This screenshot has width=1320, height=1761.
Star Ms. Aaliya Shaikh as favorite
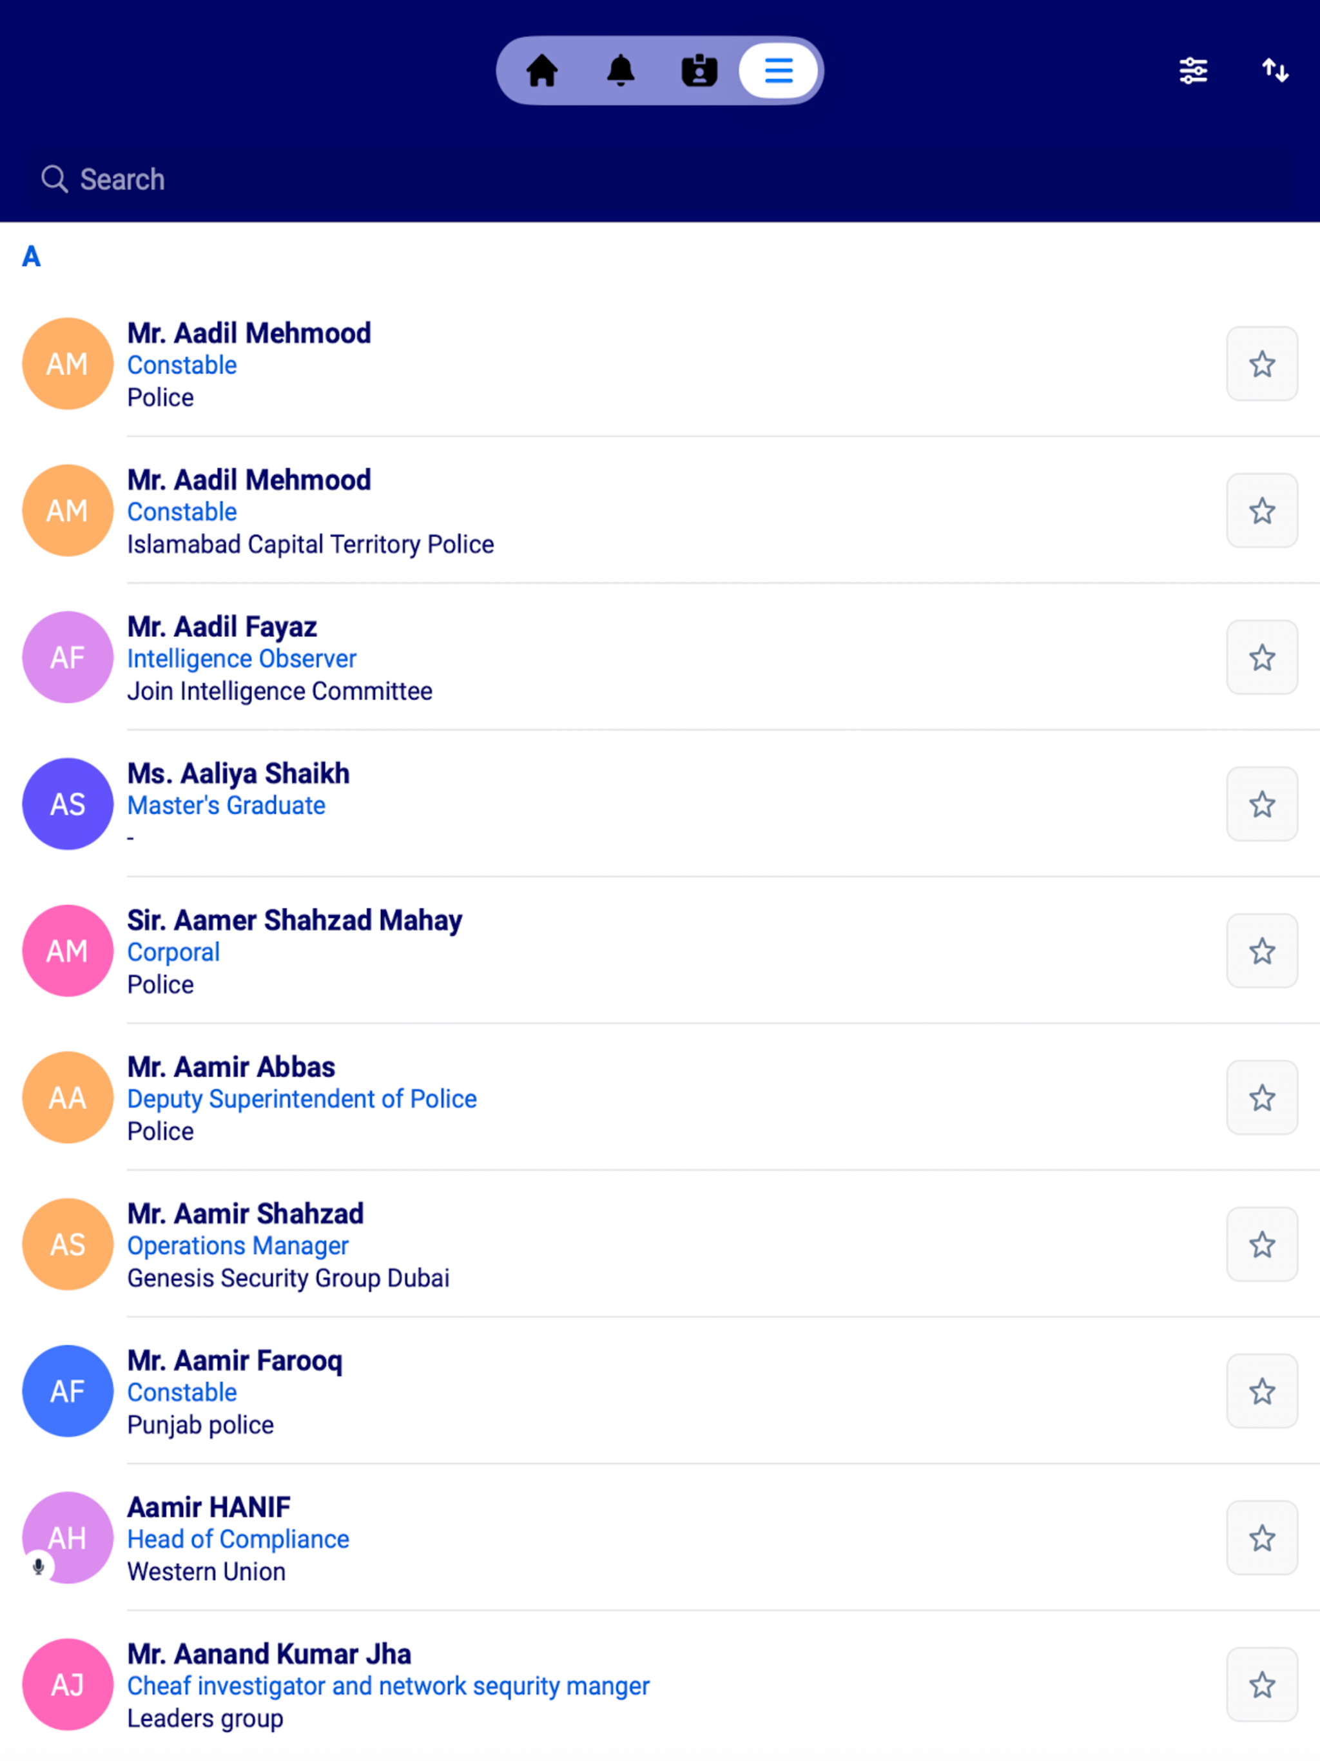coord(1262,804)
